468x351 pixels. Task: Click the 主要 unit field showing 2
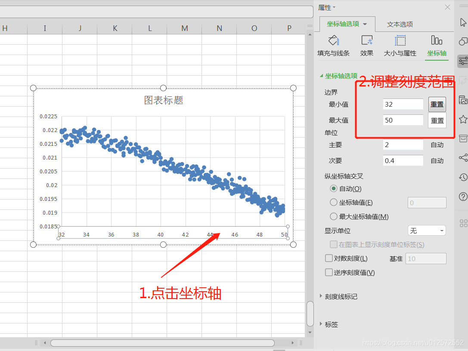coord(403,145)
